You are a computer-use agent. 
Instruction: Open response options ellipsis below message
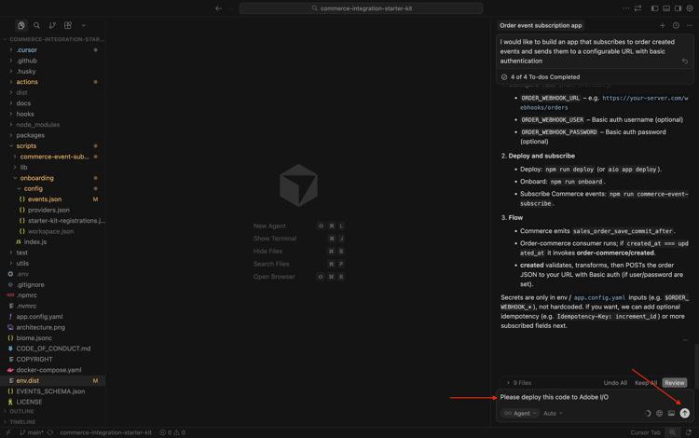click(685, 340)
